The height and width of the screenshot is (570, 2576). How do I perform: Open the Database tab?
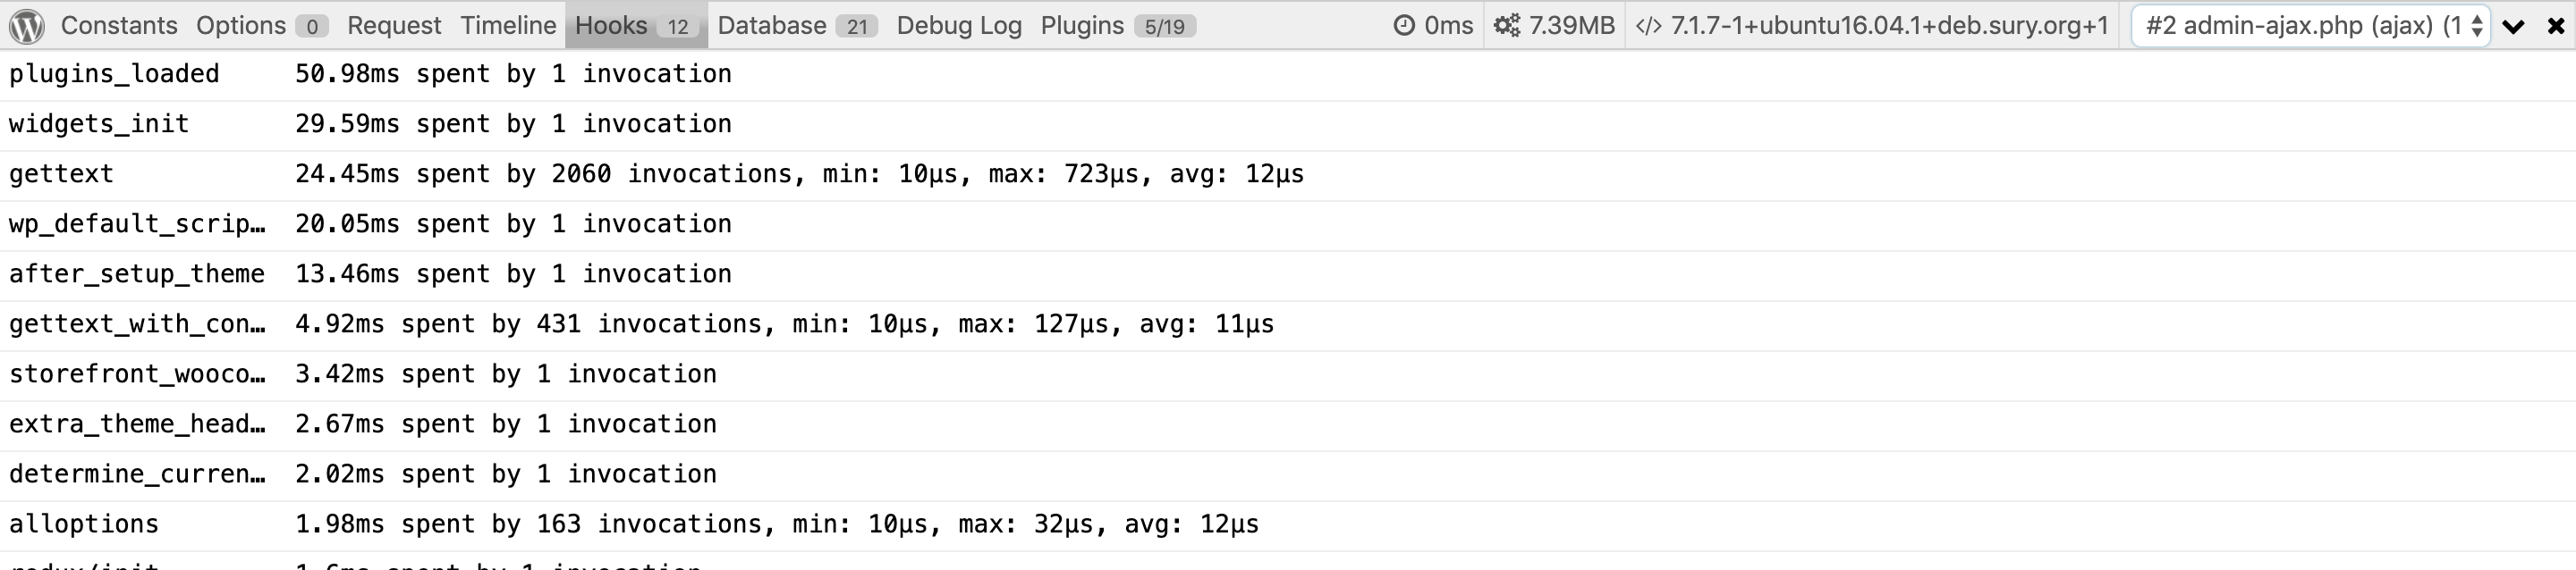797,26
